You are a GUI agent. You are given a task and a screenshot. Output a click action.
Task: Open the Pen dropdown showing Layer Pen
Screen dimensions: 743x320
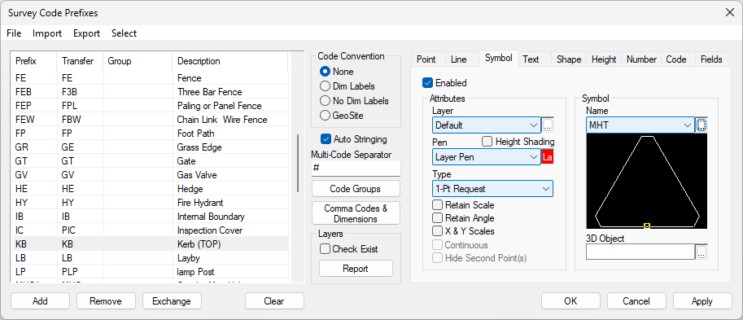[x=486, y=157]
